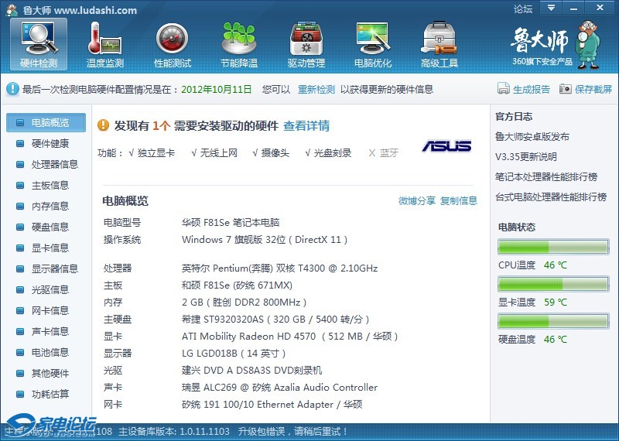Click the 生成报告 generate report icon

click(x=503, y=89)
